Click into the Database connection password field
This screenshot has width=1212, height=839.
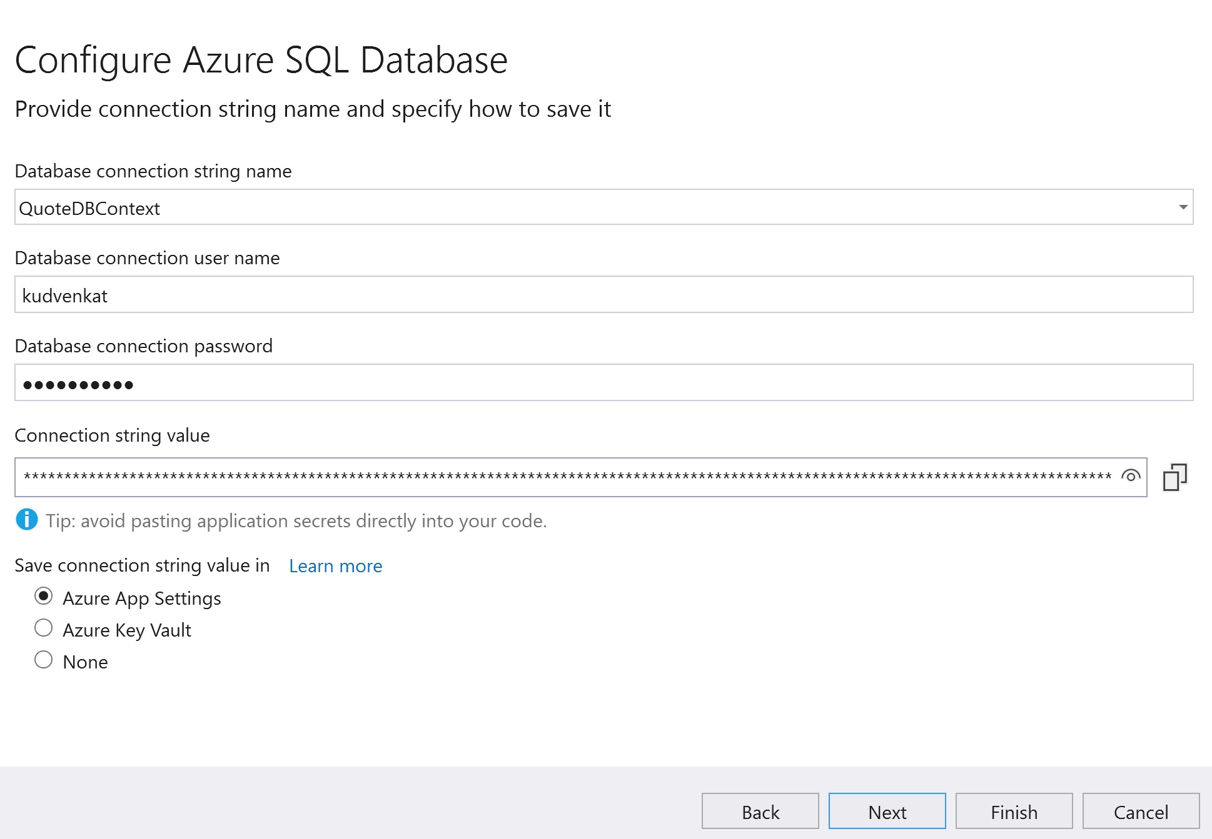604,383
